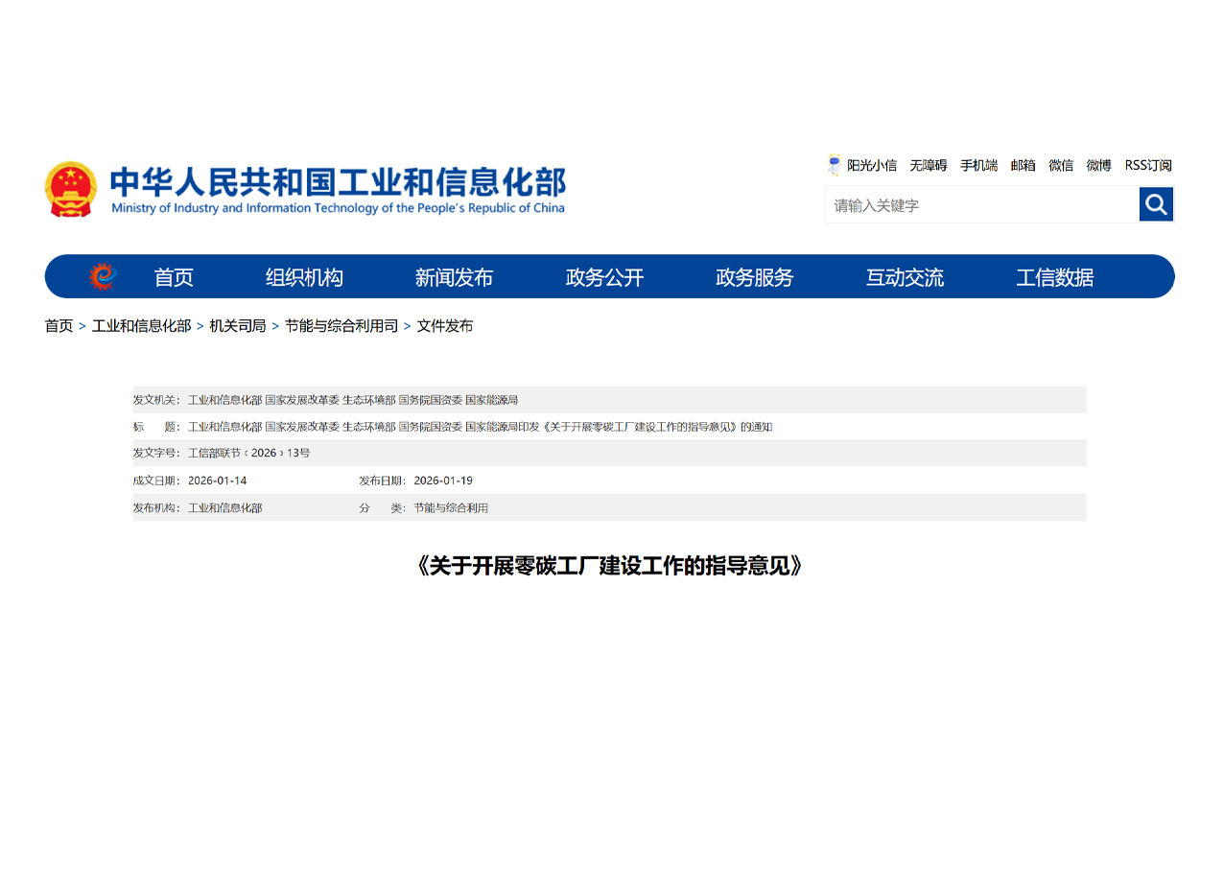Viewport: 1224px width, 892px height.
Task: Open the 工信数据 menu item
Action: (x=1054, y=277)
